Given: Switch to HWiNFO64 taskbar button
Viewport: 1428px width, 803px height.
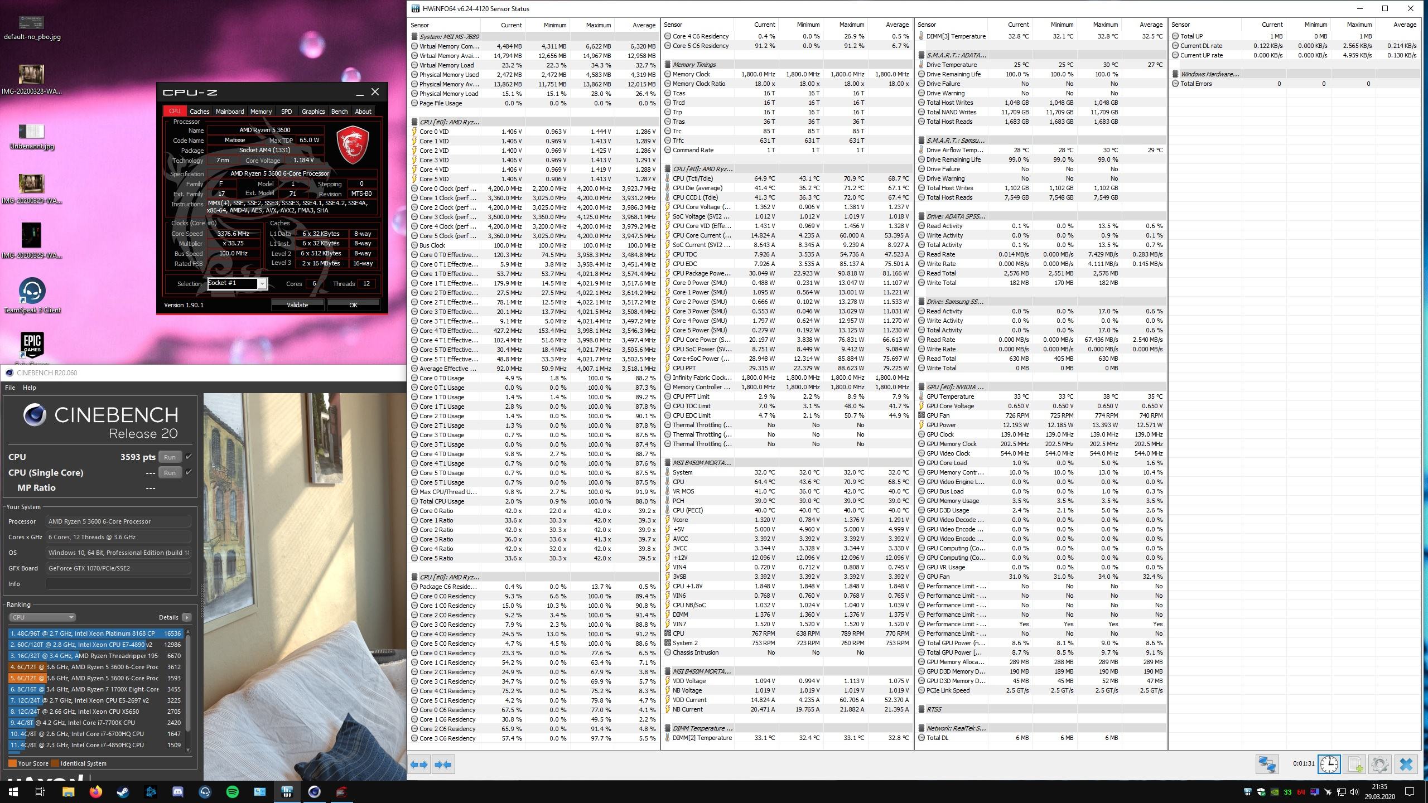Looking at the screenshot, I should click(287, 791).
